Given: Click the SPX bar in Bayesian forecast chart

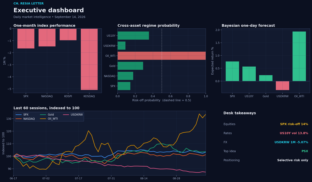Looking at the screenshot, I should [x=232, y=71].
